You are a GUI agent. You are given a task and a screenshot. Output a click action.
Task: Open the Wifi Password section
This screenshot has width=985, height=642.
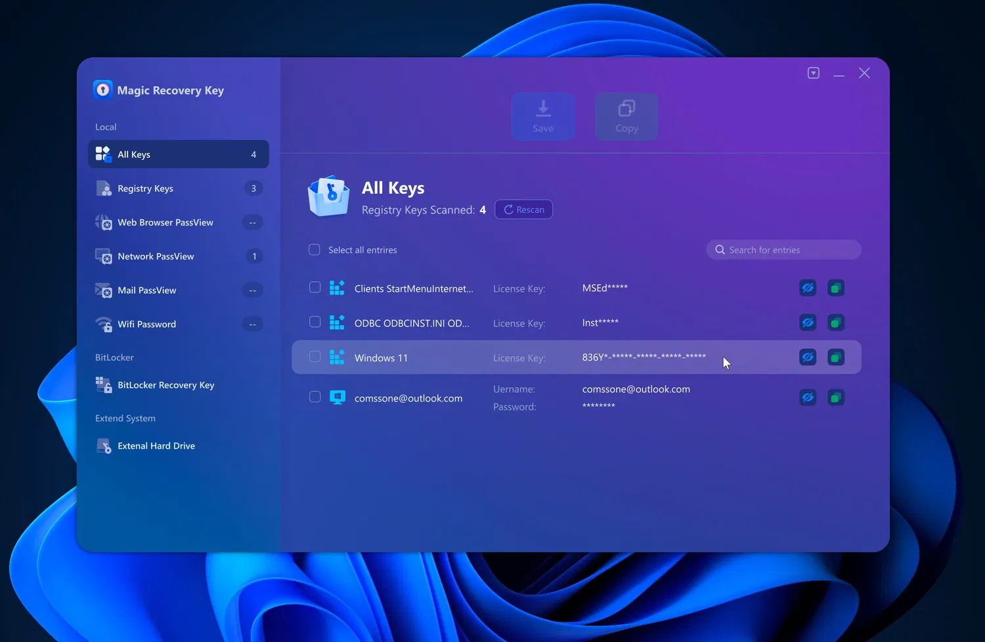click(179, 325)
